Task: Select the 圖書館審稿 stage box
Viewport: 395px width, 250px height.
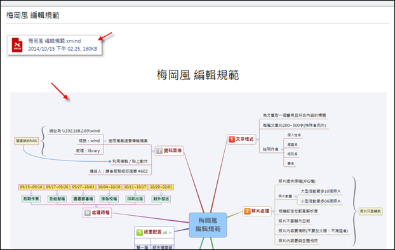Action: click(83, 199)
